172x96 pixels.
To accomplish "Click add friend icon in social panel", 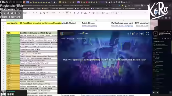I will point(162,39).
